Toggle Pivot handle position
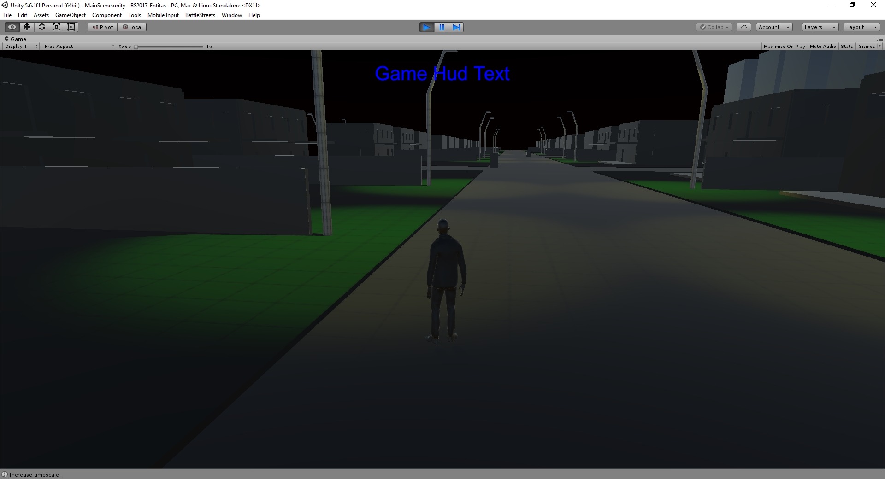This screenshot has width=885, height=479. coord(103,27)
